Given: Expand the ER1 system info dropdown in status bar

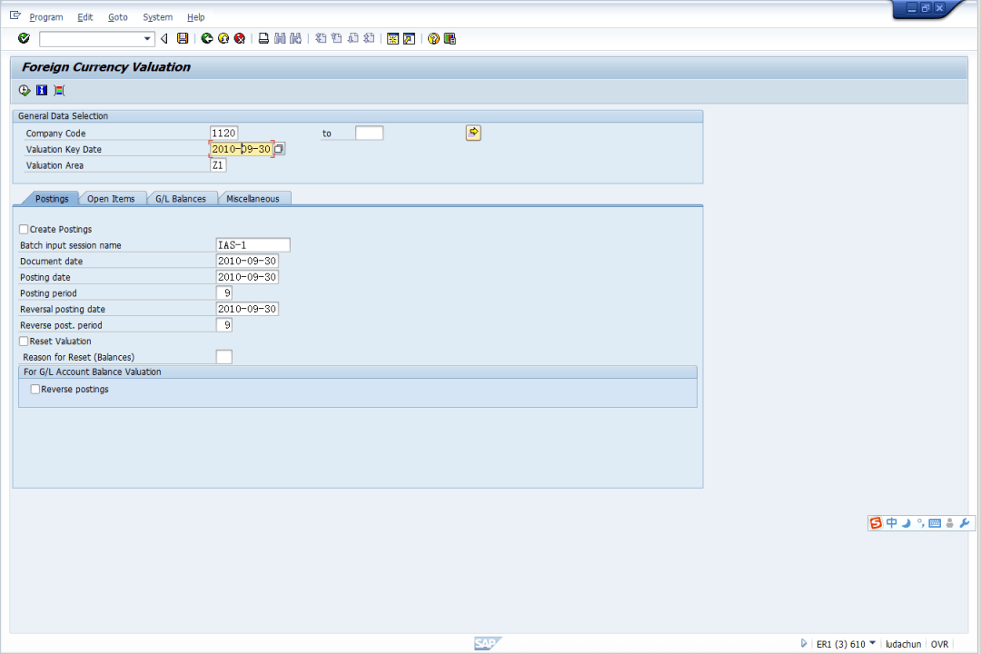Looking at the screenshot, I should tap(873, 643).
